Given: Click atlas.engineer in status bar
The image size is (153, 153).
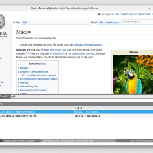Looking at the screenshot, I should [x=84, y=141].
